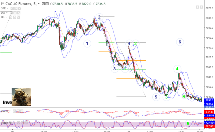The image size is (215, 132).
Task: Select green wave label 4 near 7900
Action: click(x=177, y=69)
